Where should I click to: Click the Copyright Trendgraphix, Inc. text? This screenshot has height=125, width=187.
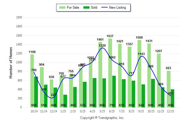tap(102, 118)
